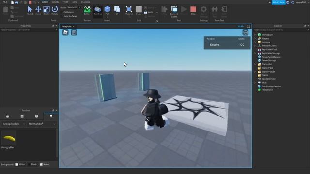Click the round face icon beside What's New
The image size is (310, 174).
(288, 2)
